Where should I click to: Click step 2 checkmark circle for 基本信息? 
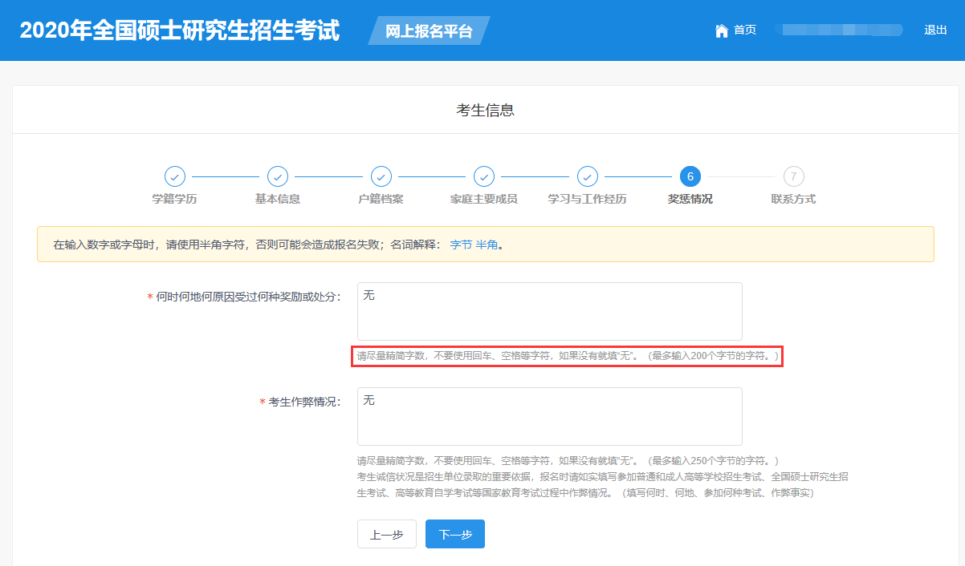[x=277, y=176]
